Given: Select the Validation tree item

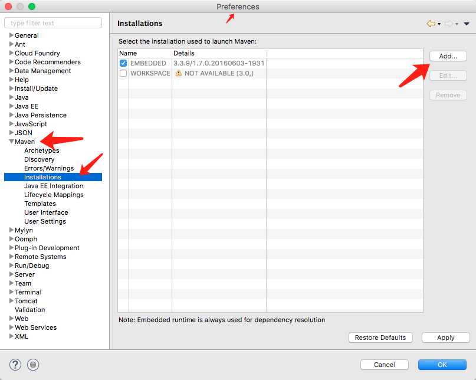Looking at the screenshot, I should pyautogui.click(x=29, y=310).
